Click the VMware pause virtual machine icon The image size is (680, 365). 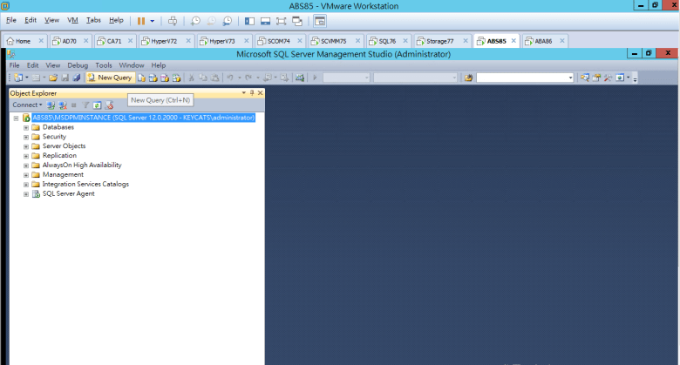click(140, 20)
